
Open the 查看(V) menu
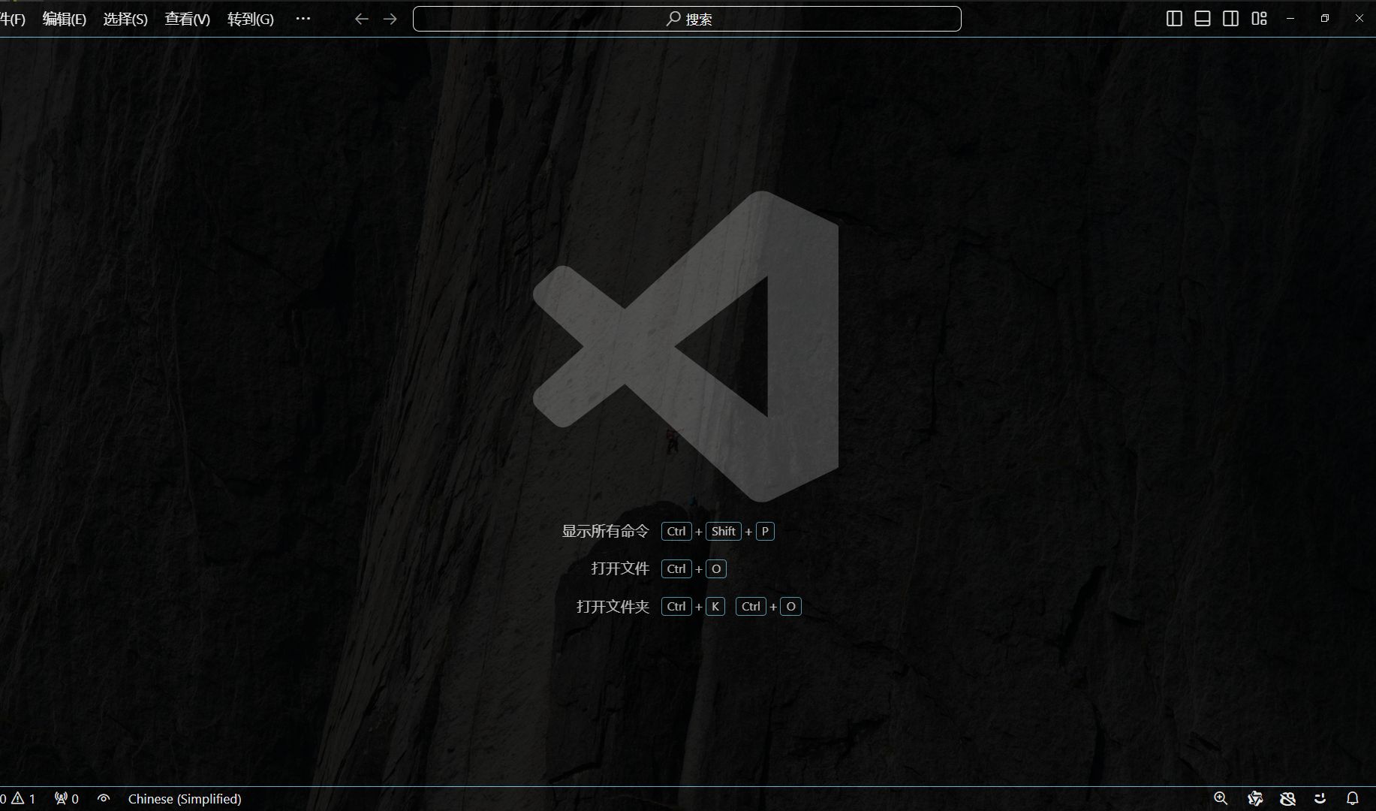186,19
